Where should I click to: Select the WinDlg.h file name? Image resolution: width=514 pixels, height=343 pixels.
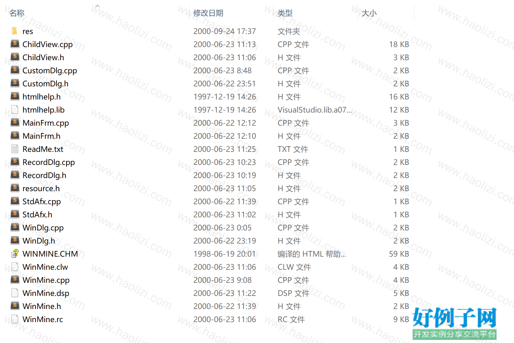[39, 241]
